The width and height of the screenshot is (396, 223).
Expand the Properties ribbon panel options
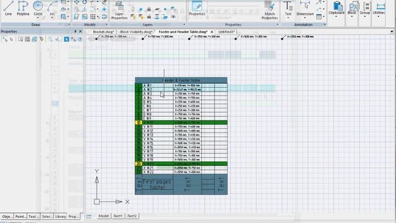[278, 25]
